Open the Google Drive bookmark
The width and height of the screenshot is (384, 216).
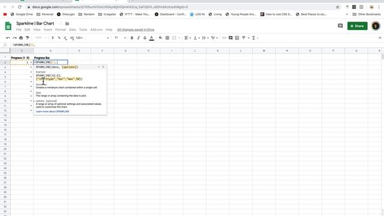22,14
